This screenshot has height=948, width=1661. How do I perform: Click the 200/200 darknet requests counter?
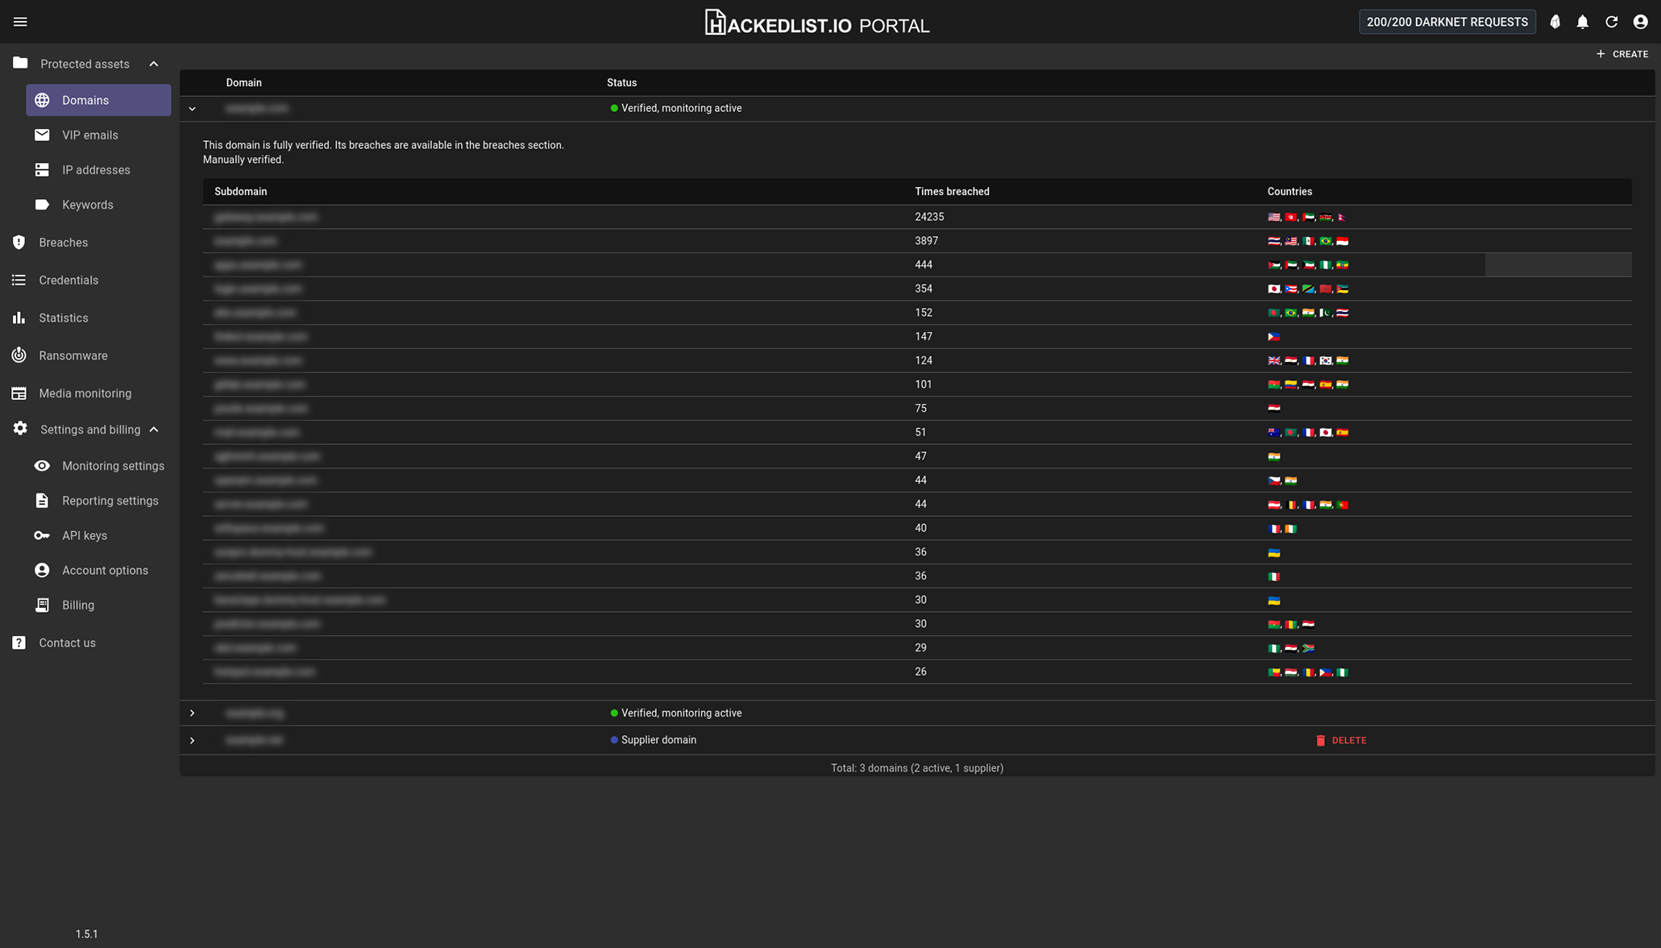click(x=1447, y=22)
